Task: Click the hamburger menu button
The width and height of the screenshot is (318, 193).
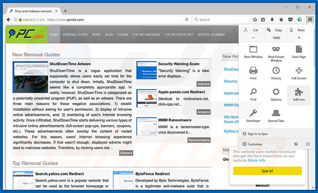Action: (310, 19)
